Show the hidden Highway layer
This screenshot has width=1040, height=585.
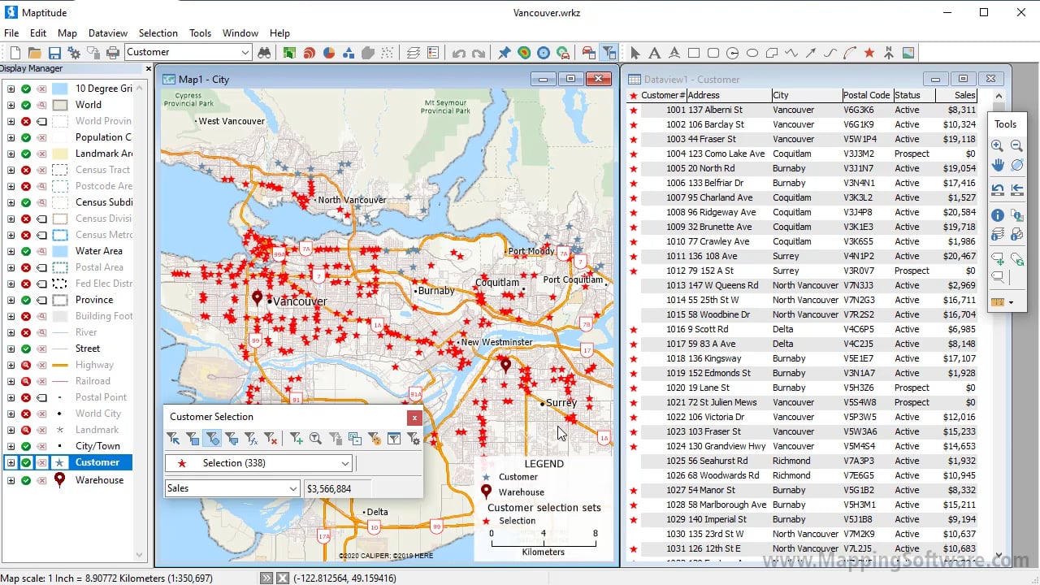click(26, 365)
